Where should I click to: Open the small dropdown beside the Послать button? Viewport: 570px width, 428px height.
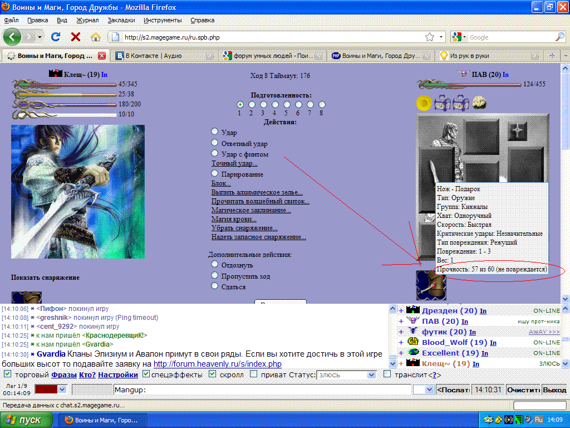[x=424, y=390]
